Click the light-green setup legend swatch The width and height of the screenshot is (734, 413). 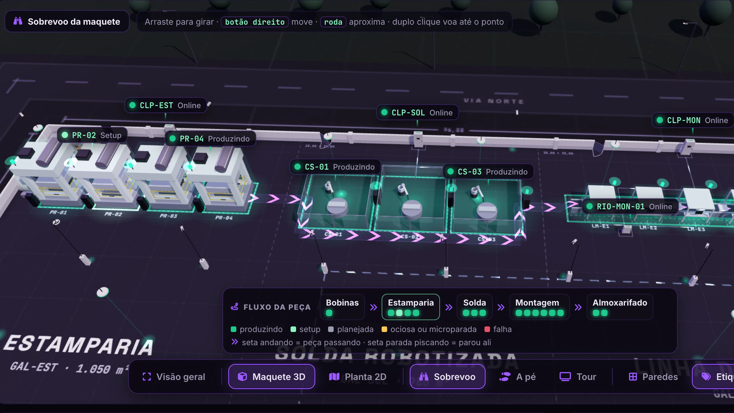click(293, 329)
